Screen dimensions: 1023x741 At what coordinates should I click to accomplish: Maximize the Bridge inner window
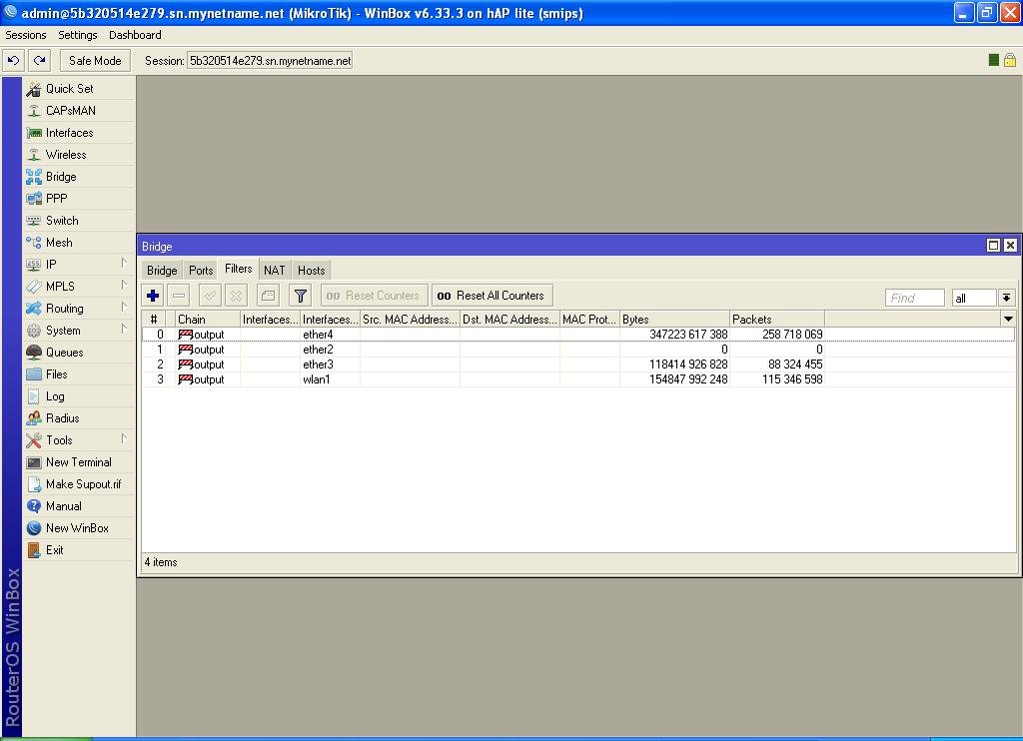993,246
